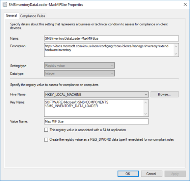This screenshot has height=181, width=190.
Task: Click the Browse... button
Action: coord(164,94)
